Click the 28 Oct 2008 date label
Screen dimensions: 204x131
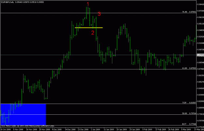[5, 129]
